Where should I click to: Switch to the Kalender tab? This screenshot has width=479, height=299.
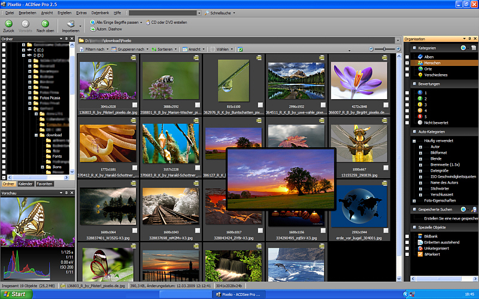(26, 184)
